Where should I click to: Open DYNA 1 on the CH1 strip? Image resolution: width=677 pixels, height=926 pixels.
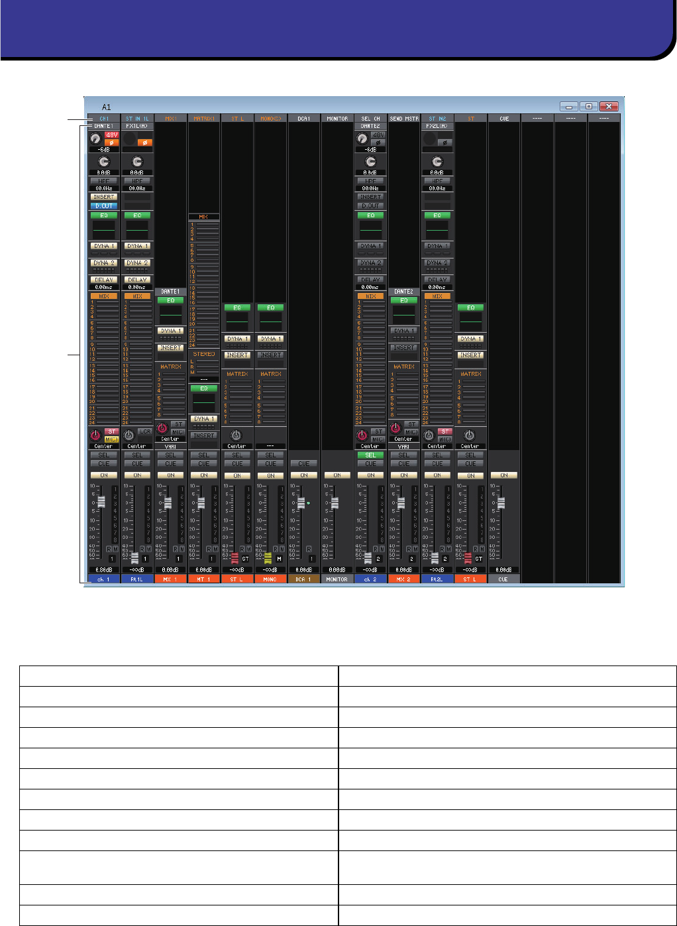click(104, 246)
